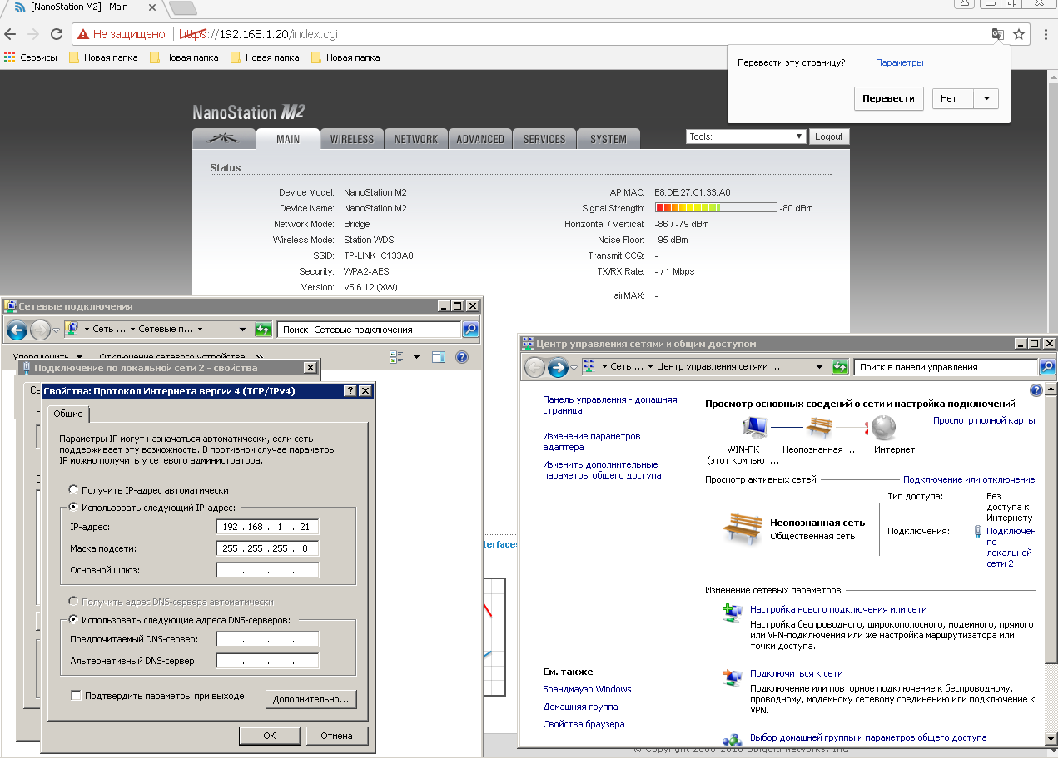This screenshot has width=1058, height=759.
Task: Switch to the WIRELESS tab
Action: (352, 139)
